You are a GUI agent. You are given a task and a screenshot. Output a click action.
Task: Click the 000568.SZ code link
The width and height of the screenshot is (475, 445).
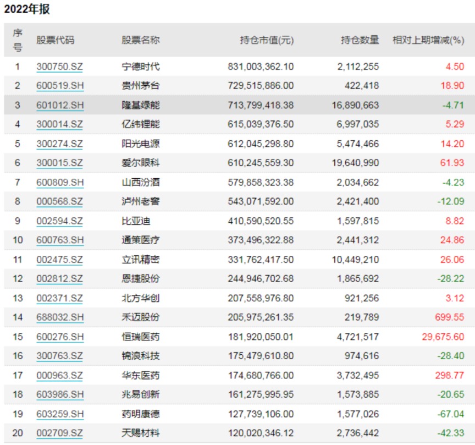click(x=59, y=201)
